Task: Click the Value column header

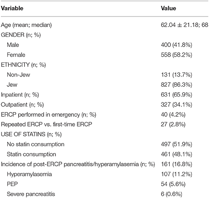Action: click(x=168, y=8)
